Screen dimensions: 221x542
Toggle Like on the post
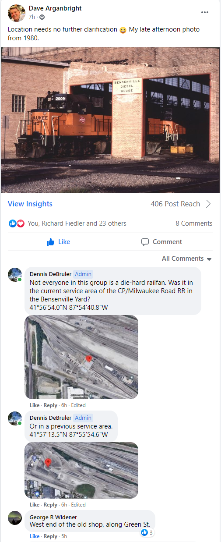pos(58,242)
